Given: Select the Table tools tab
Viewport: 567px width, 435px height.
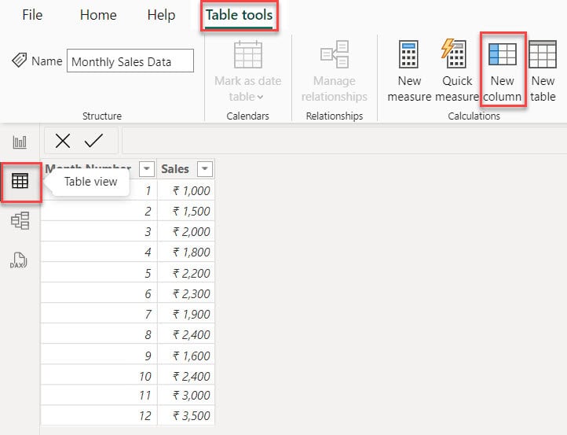Looking at the screenshot, I should coord(239,15).
